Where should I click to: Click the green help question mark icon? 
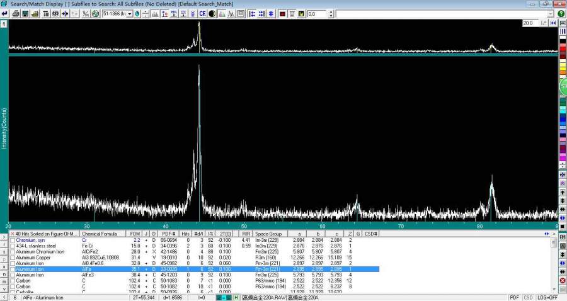[x=561, y=14]
